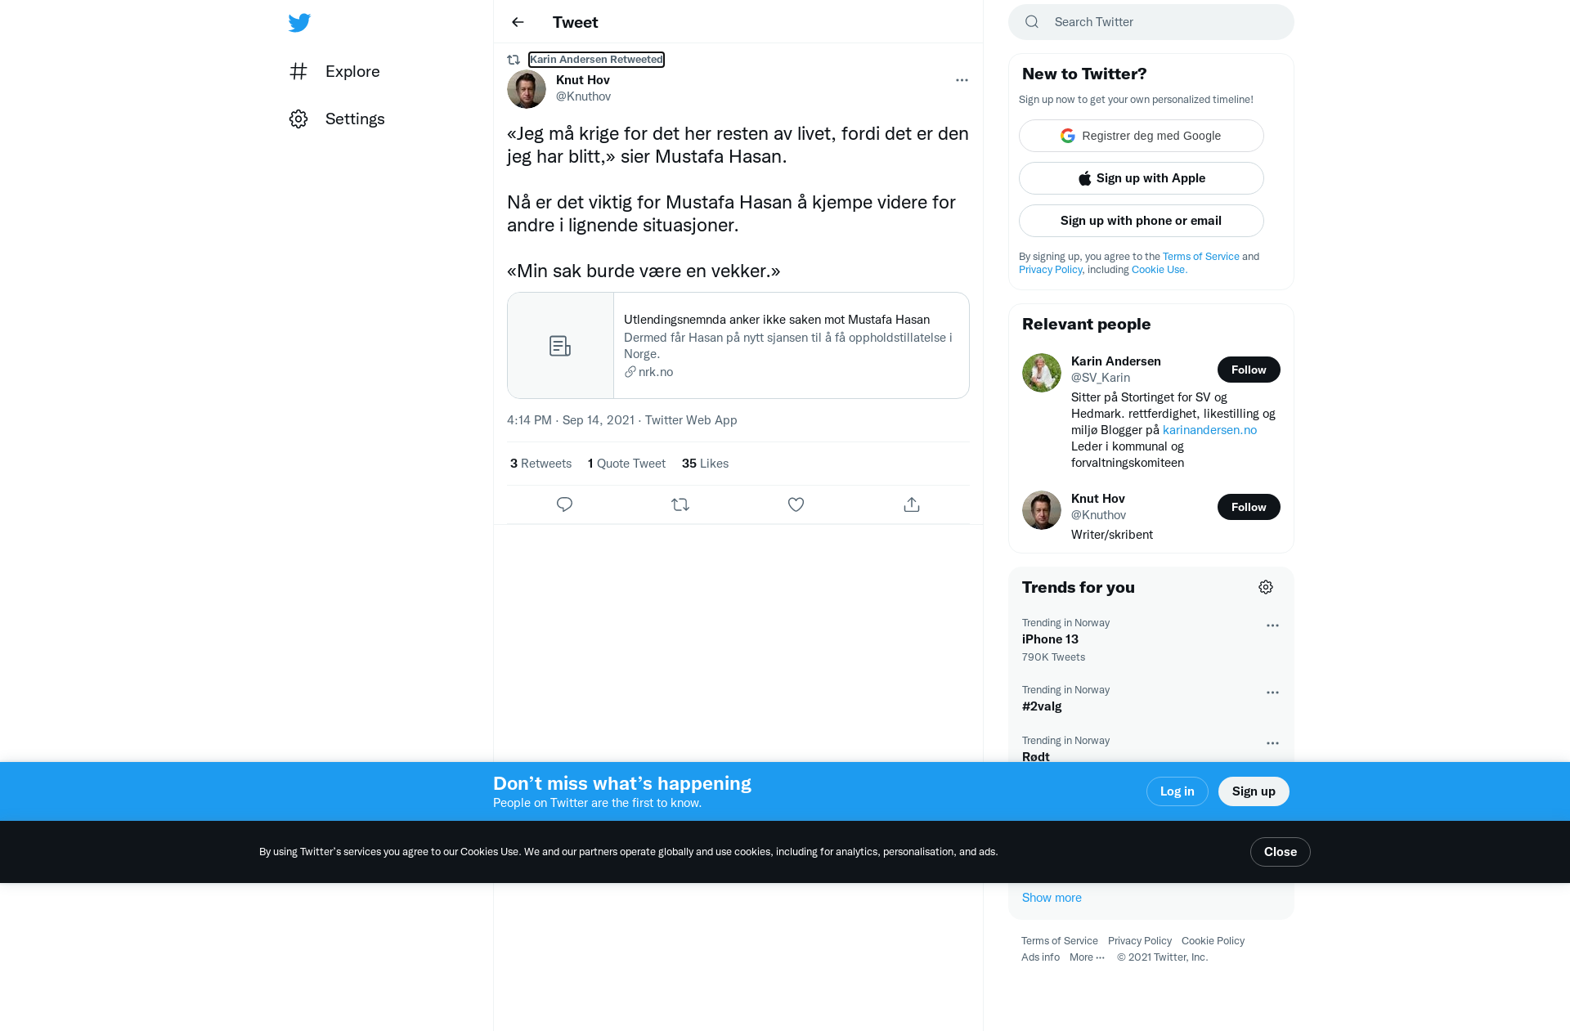Open Trends settings gear icon

pyautogui.click(x=1266, y=587)
